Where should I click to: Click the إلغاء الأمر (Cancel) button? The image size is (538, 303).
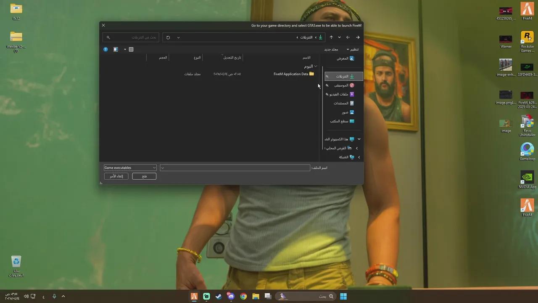116,176
